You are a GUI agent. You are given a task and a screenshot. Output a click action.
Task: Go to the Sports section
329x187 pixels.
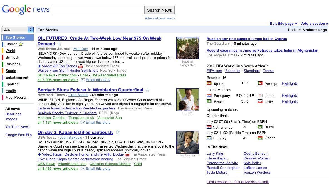pyautogui.click(x=11, y=71)
